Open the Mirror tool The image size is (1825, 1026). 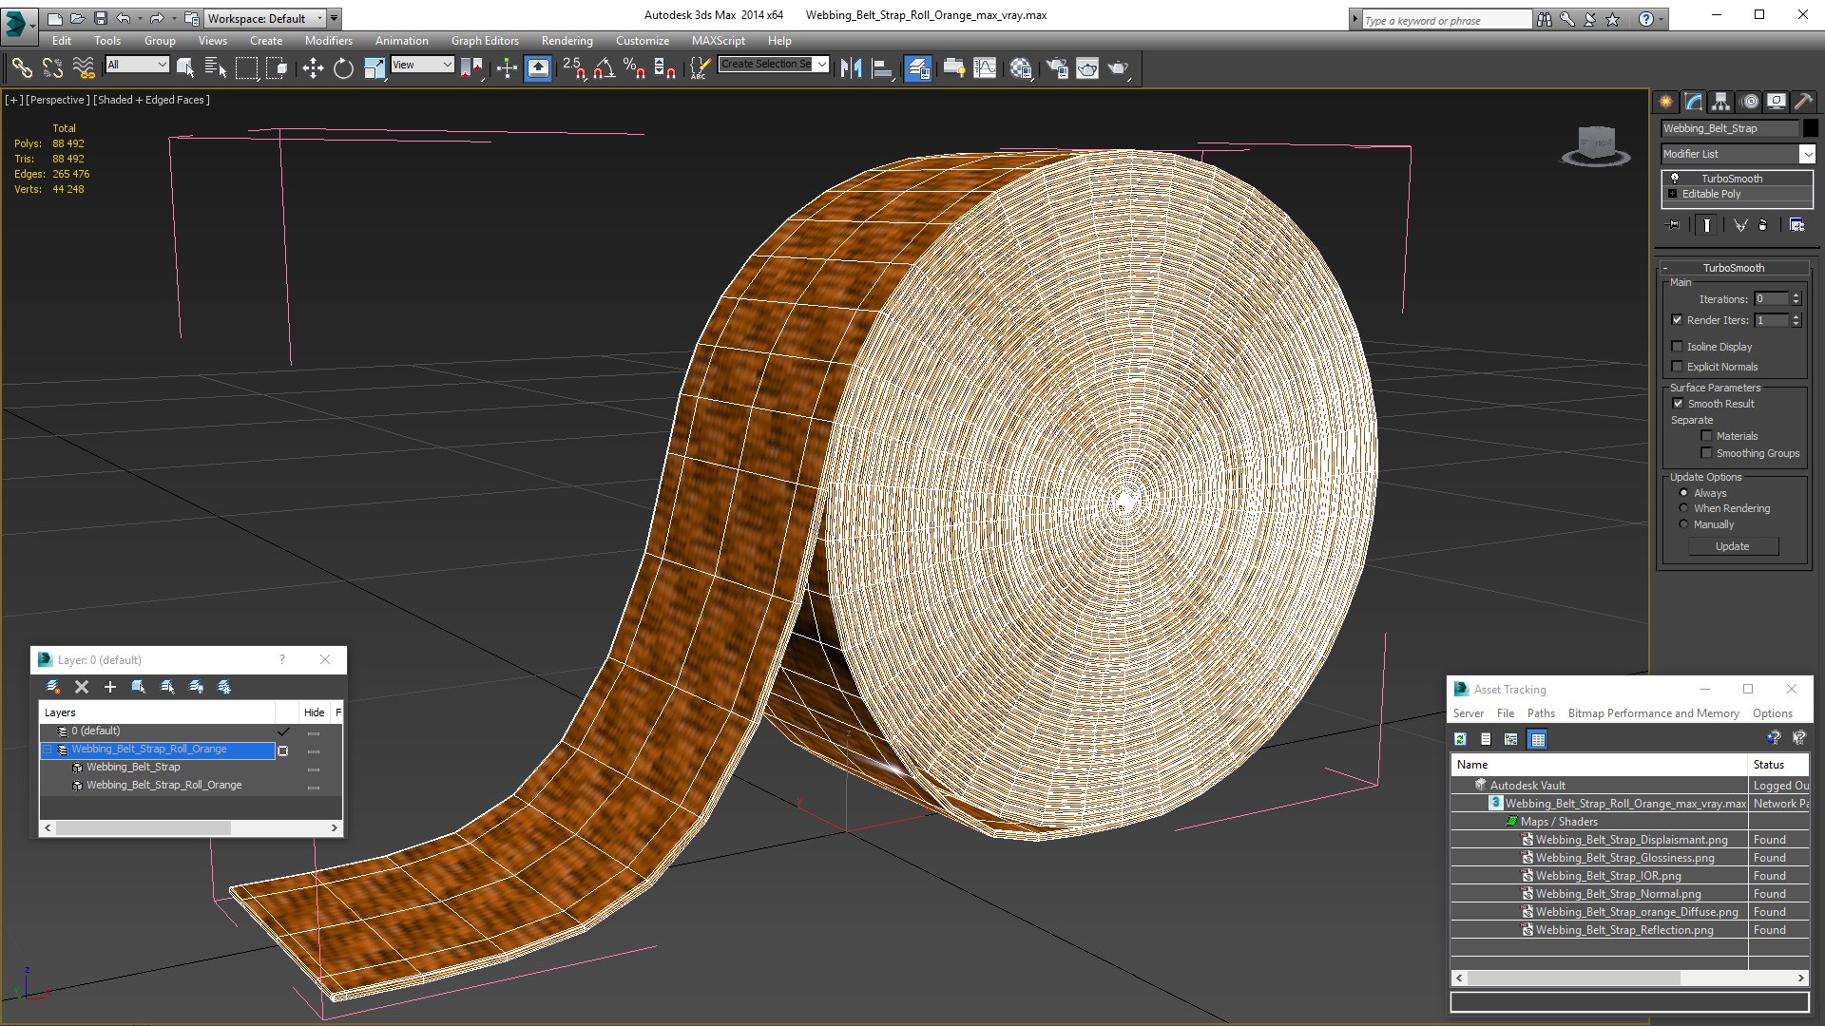click(851, 67)
